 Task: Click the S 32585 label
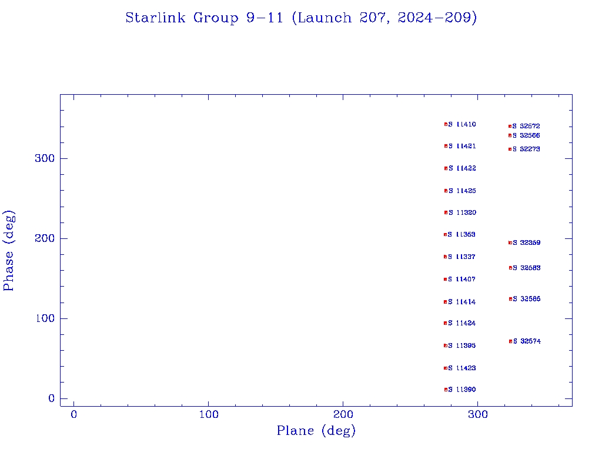[x=527, y=299]
